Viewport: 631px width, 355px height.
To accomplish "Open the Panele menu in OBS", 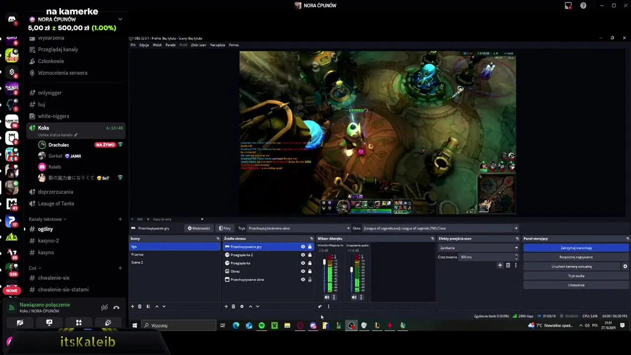I will coord(171,45).
